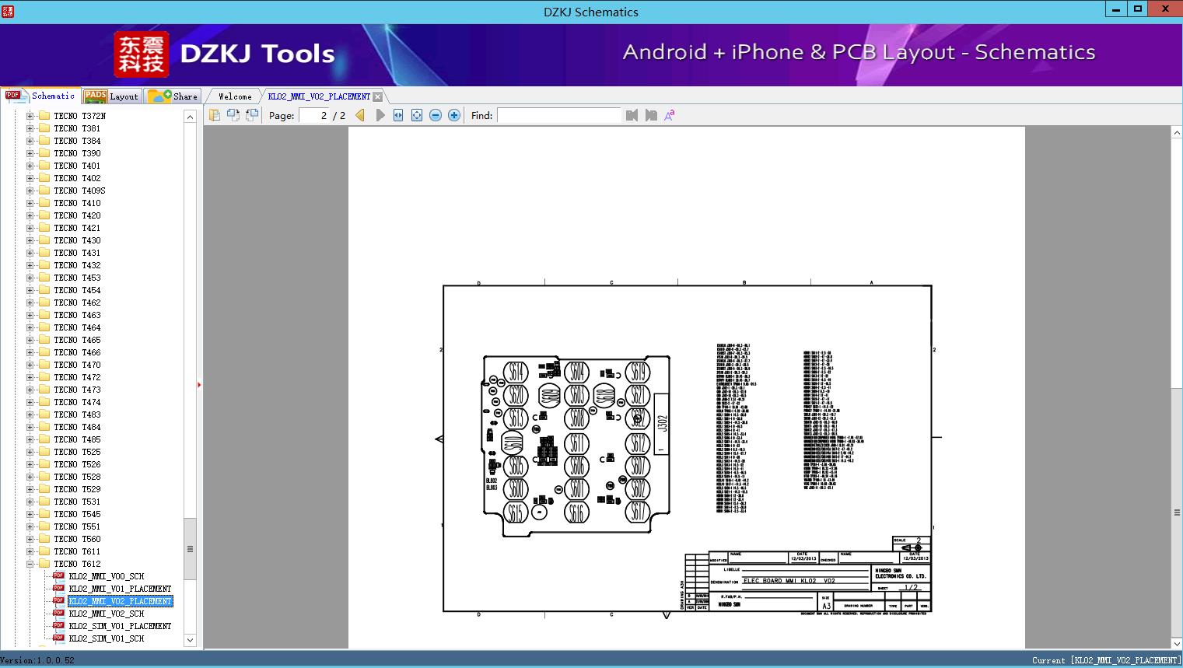
Task: Open KL02_MMI_V00_SCH file
Action: tap(107, 576)
